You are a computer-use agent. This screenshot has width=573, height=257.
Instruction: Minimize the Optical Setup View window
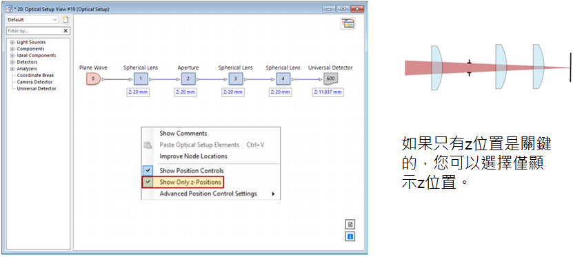click(329, 9)
